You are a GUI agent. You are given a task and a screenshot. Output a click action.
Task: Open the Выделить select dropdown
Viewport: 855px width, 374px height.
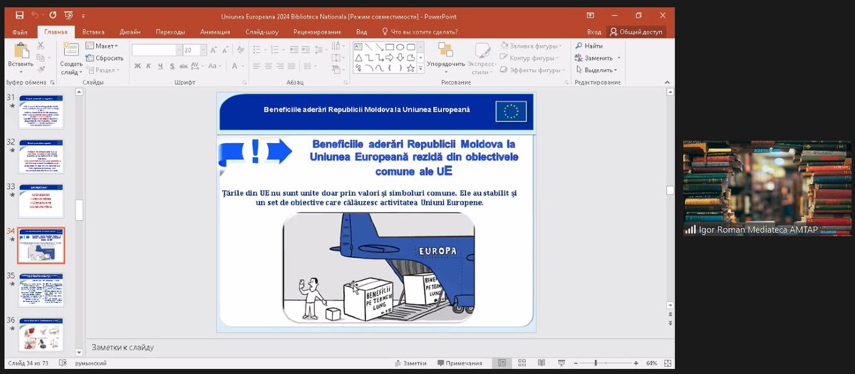pyautogui.click(x=596, y=70)
